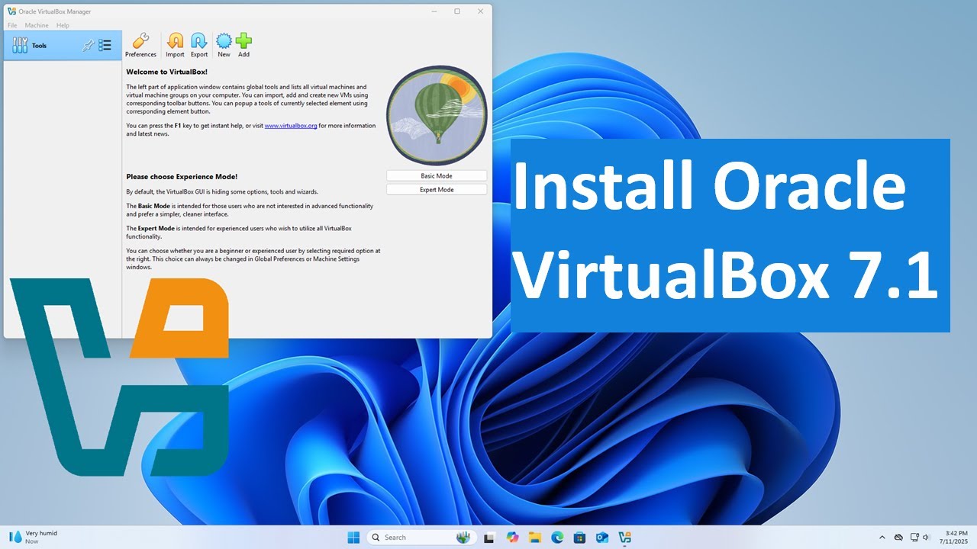The width and height of the screenshot is (977, 549).
Task: Open the File menu
Action: tap(12, 25)
